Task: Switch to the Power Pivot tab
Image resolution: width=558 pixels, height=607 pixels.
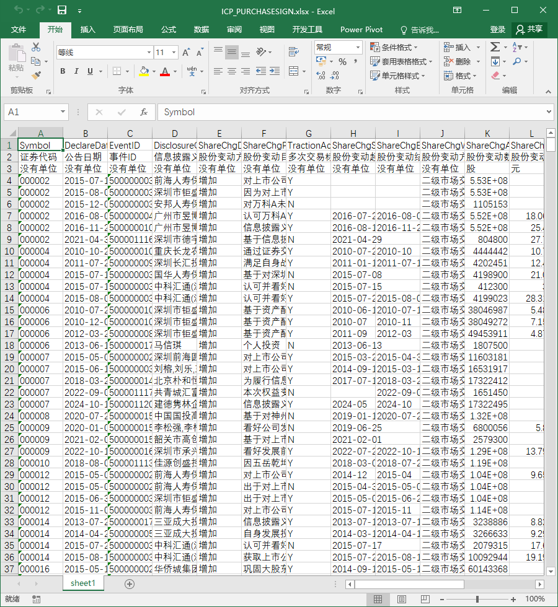Action: [x=361, y=30]
